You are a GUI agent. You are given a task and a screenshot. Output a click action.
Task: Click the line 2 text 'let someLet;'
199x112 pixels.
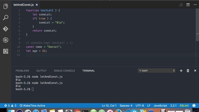(42, 15)
